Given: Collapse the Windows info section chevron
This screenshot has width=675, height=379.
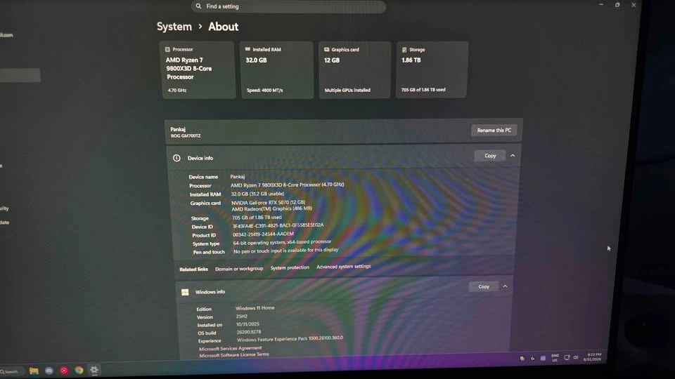Looking at the screenshot, I should click(506, 286).
